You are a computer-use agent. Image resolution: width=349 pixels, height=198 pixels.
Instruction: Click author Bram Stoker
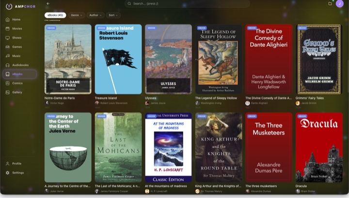pos(308,191)
